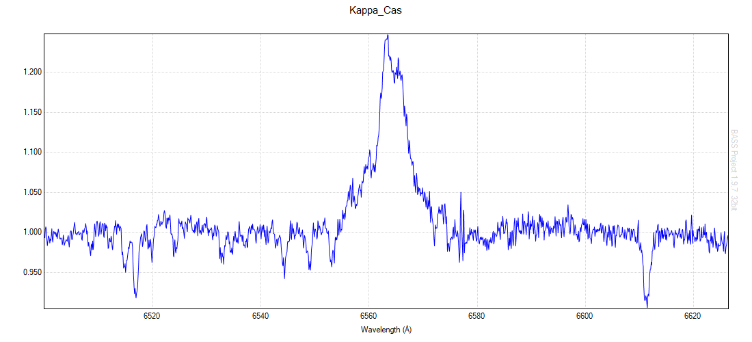The image size is (752, 342).
Task: Select the 1.150 y-axis tick label
Action: point(32,112)
